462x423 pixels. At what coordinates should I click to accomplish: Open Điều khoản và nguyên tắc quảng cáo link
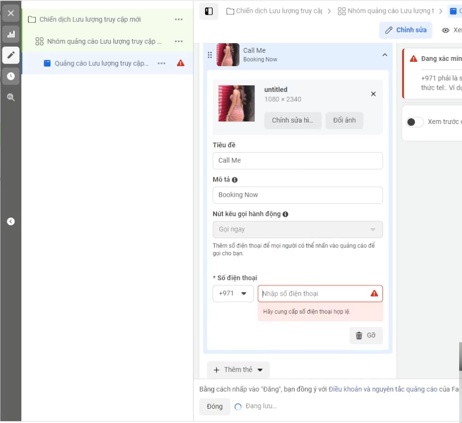[383, 389]
